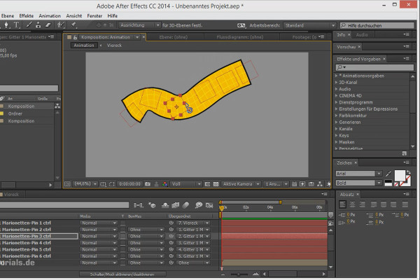Open the Voll resolution dropdown
This screenshot has width=420, height=280.
pos(186,184)
